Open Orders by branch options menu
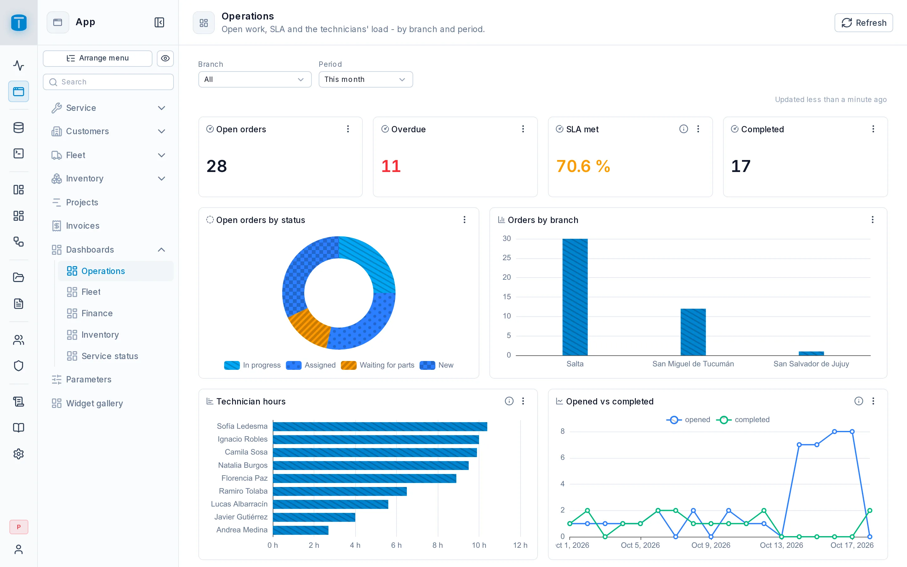 coord(873,220)
